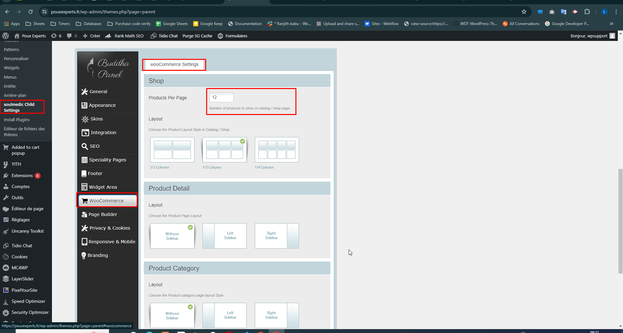Select Product Category Without Sidebar layout
The image size is (623, 333).
(172, 315)
